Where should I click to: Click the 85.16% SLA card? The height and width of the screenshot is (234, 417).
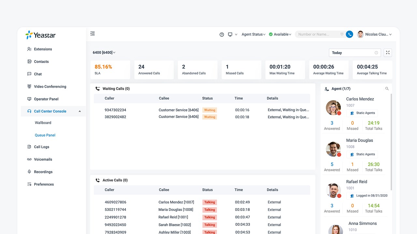[110, 70]
